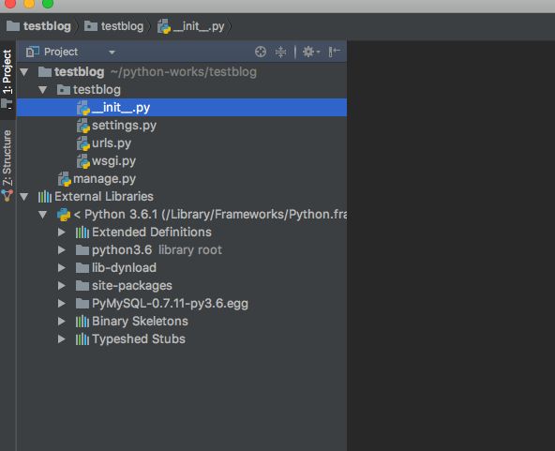Click the folder icon next to lib-dynload
Image resolution: width=555 pixels, height=451 pixels.
tap(82, 267)
